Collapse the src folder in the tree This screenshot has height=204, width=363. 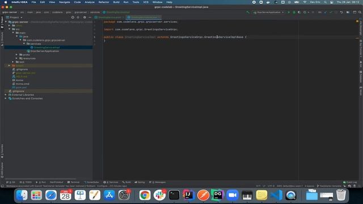click(10, 29)
